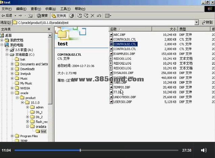Image resolution: width=215 pixels, height=158 pixels.
Task: Select the EXAMPLE01.DBF file icon
Action: tap(111, 54)
